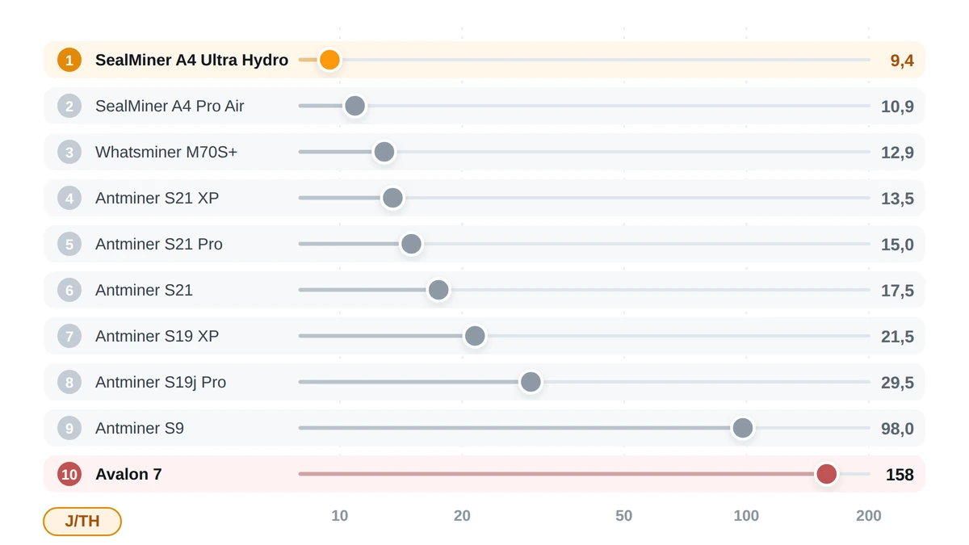Click the red slider knob on the Avalon 7 row

(x=826, y=474)
